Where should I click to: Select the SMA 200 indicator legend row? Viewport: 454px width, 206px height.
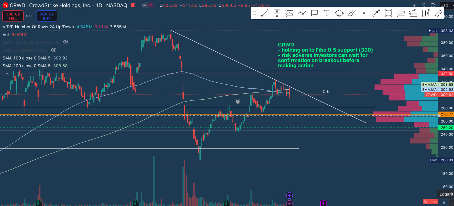click(x=35, y=66)
